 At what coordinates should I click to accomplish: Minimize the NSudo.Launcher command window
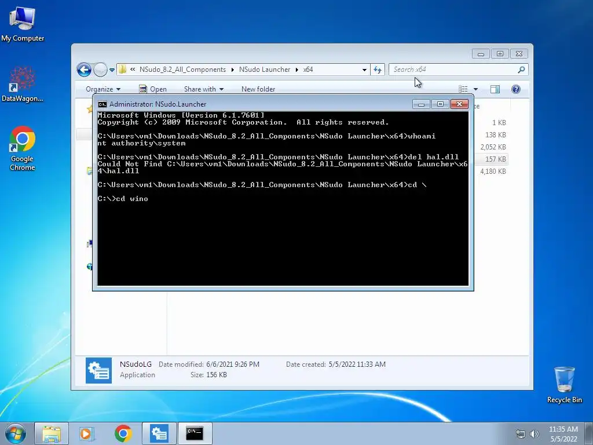(421, 104)
